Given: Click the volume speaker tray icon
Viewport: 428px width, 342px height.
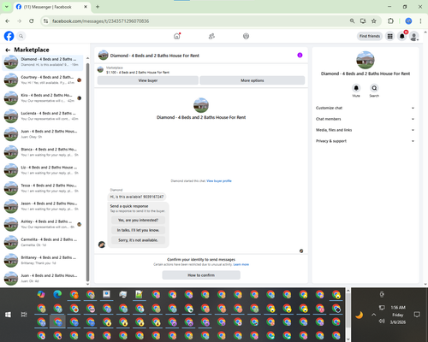Looking at the screenshot, I should (x=382, y=321).
